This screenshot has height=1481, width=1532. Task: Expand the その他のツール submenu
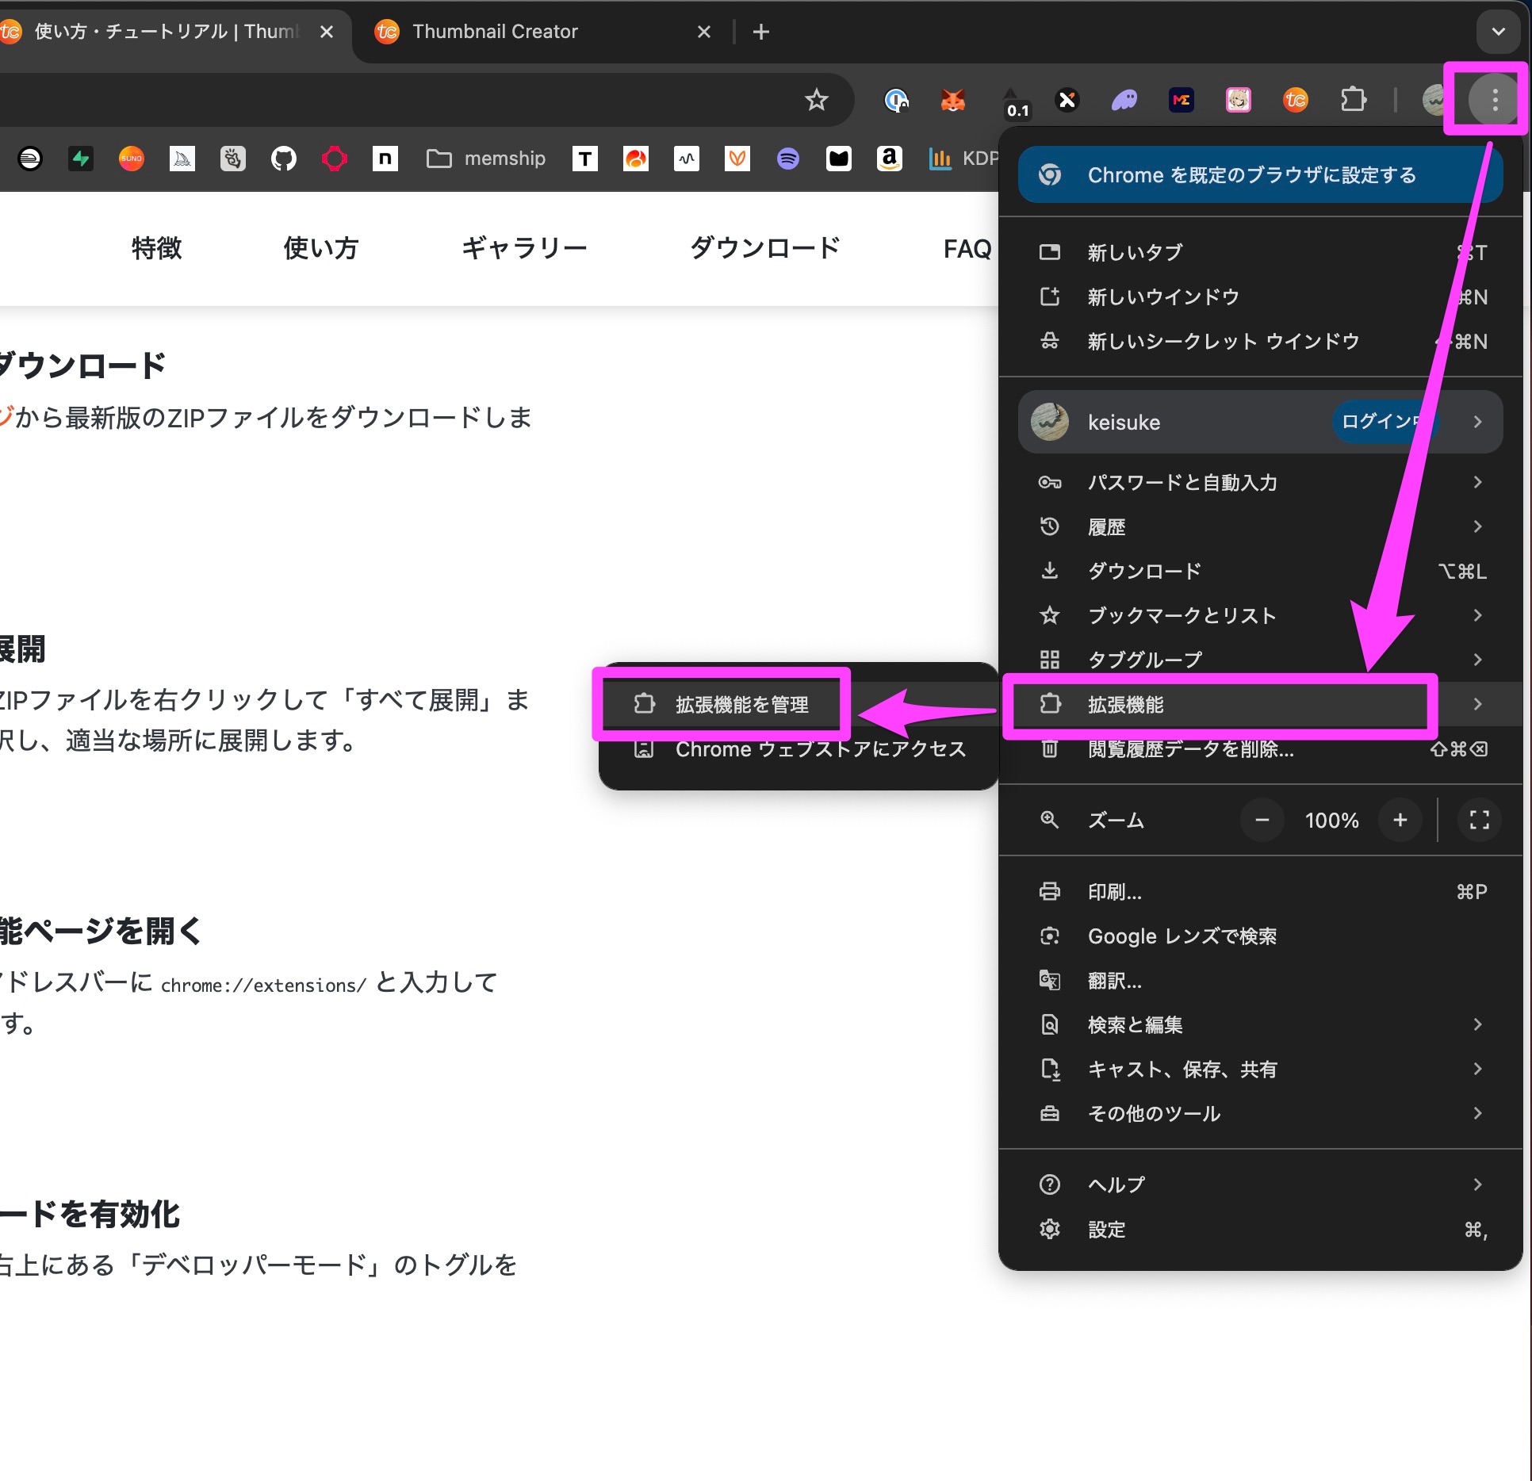point(1477,1113)
